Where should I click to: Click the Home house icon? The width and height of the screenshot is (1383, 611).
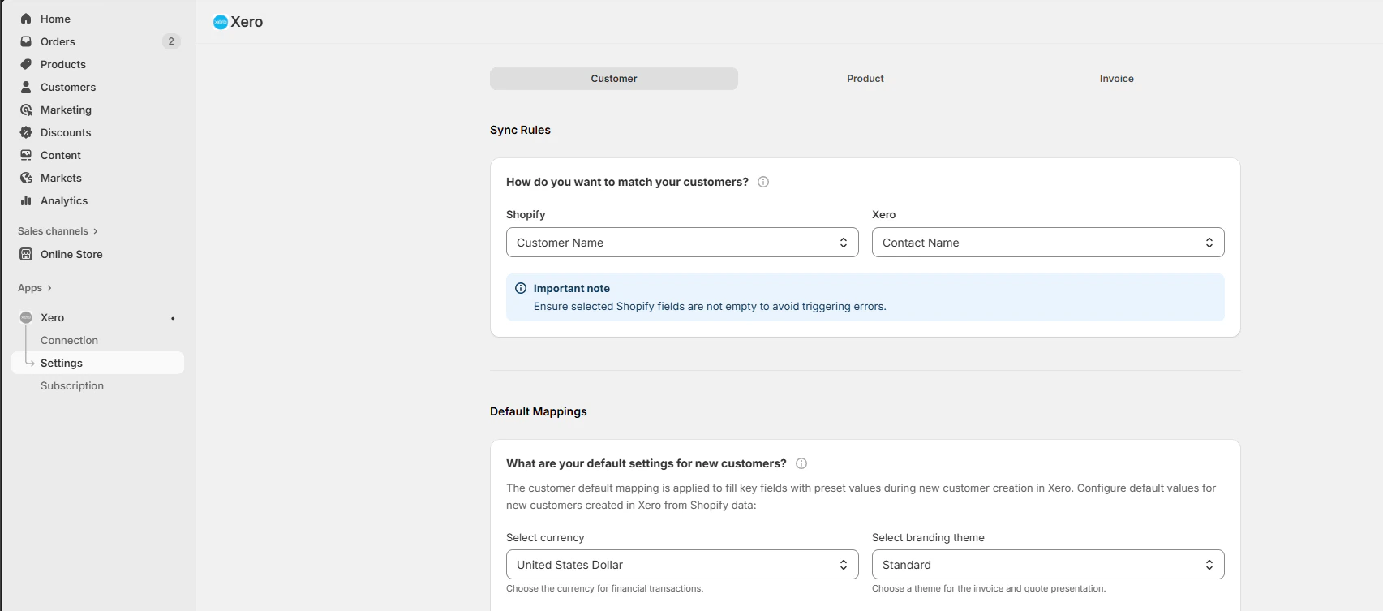[26, 19]
